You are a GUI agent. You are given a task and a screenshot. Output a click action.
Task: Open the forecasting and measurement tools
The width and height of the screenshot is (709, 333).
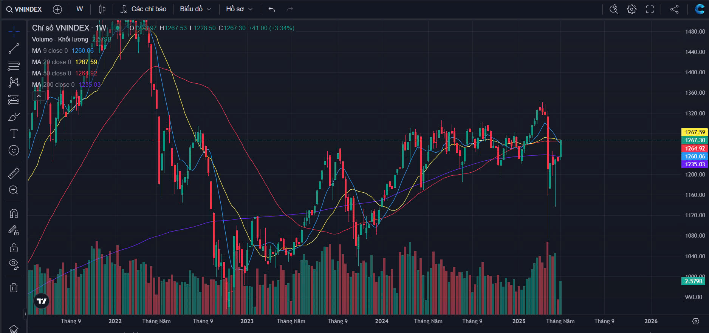(x=14, y=100)
